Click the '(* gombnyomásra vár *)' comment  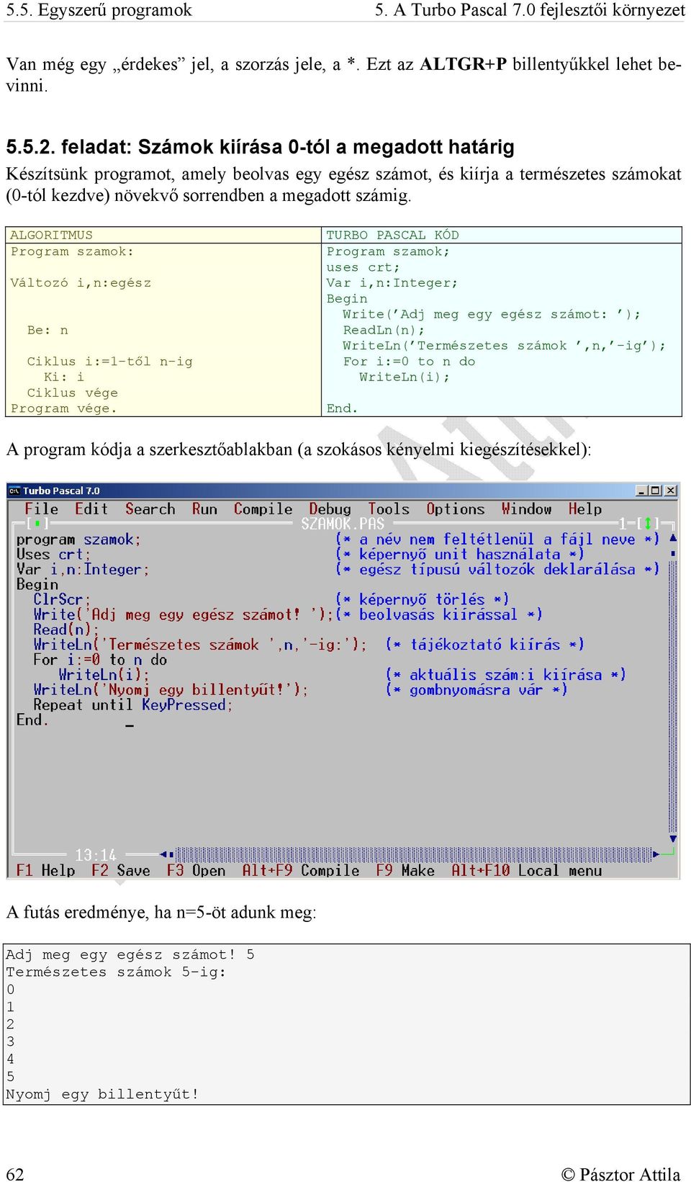click(x=477, y=690)
